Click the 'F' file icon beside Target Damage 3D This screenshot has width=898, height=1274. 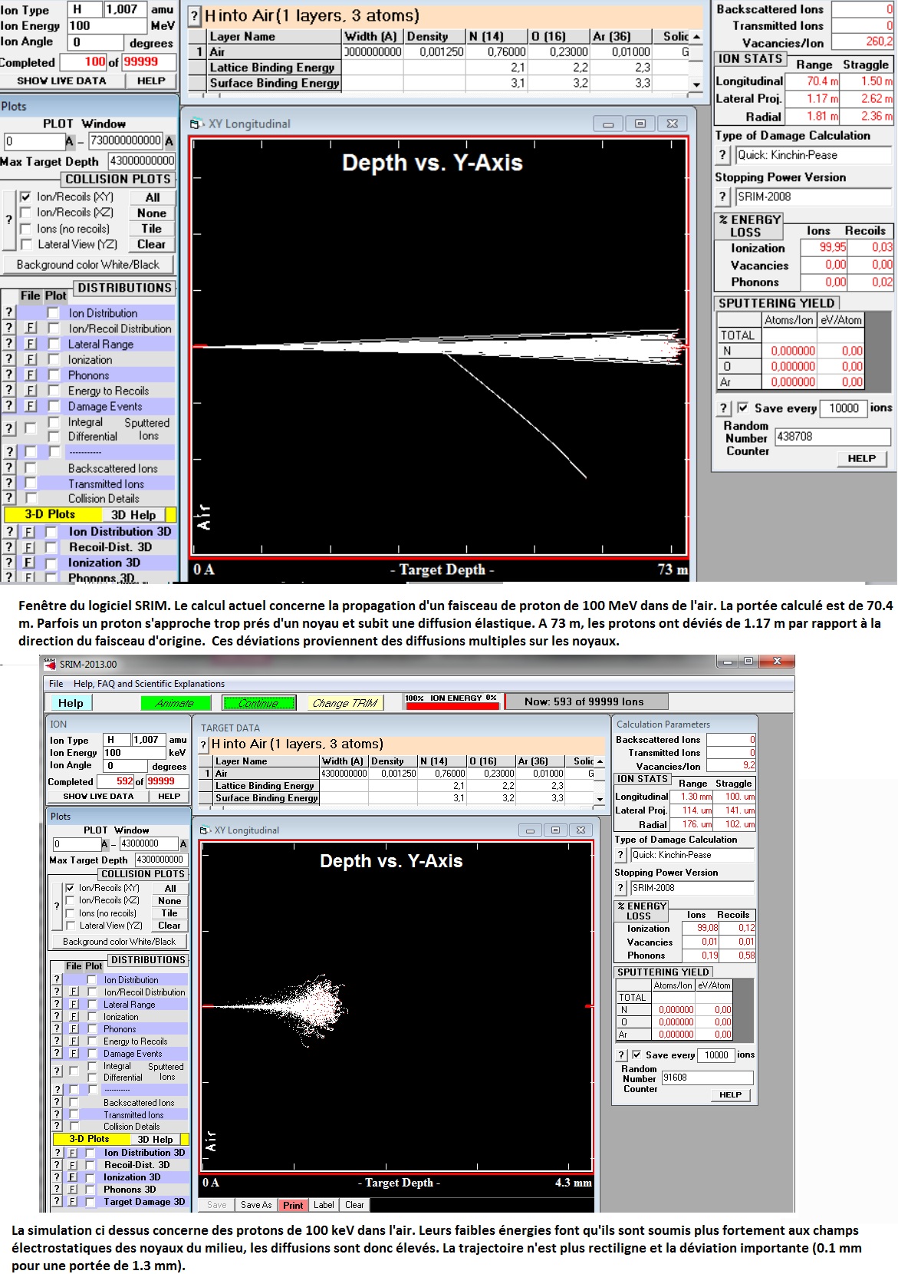point(74,1202)
